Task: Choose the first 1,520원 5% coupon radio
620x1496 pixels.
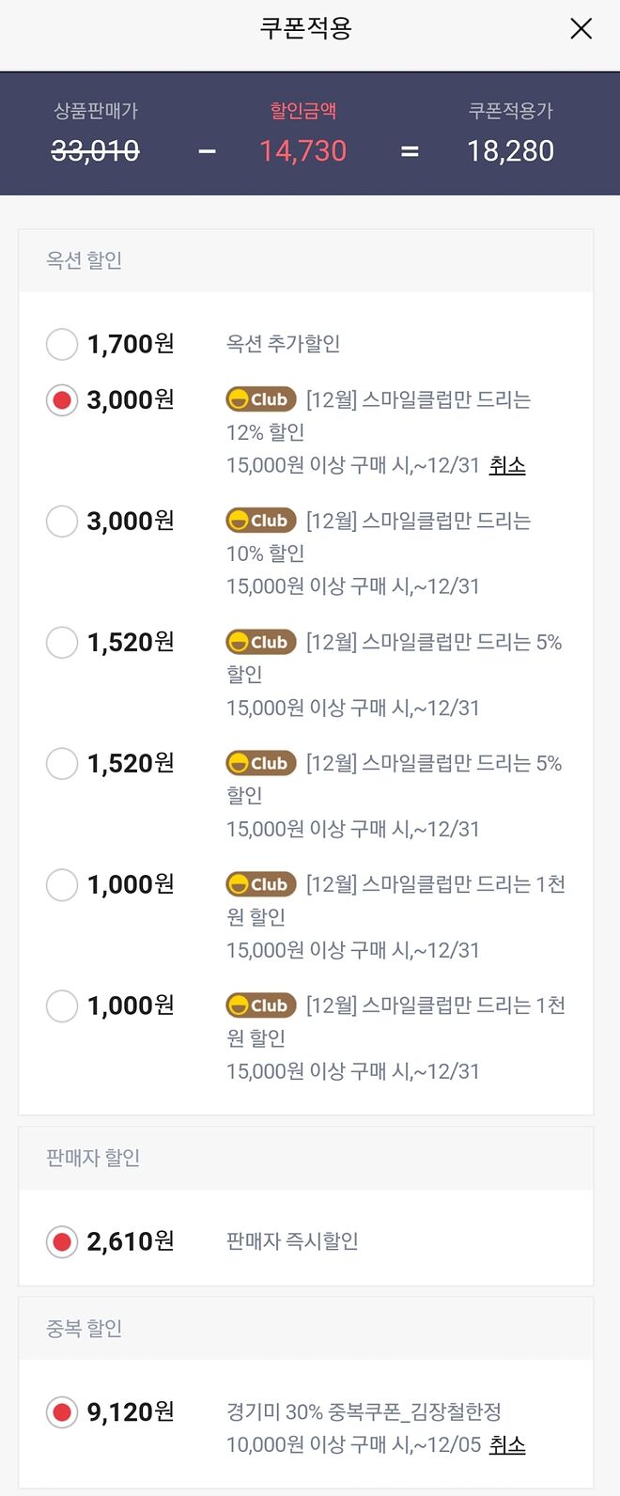Action: tap(62, 642)
